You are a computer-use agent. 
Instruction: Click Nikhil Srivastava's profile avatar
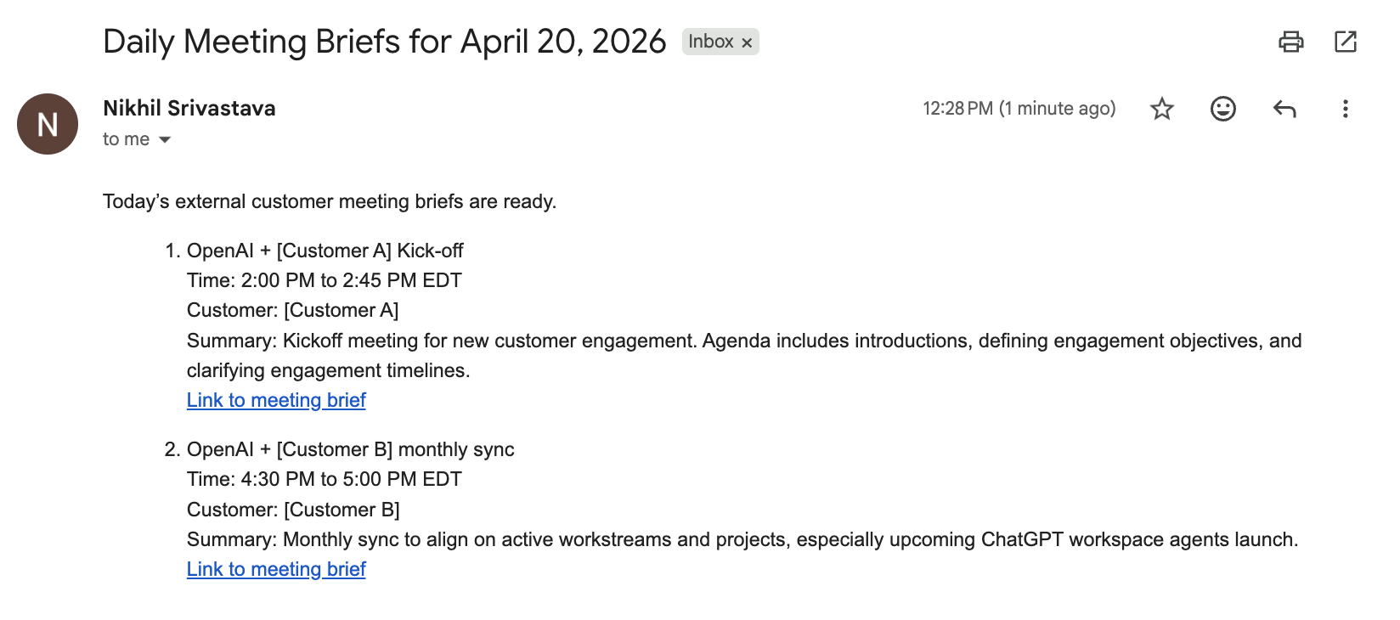coord(47,124)
